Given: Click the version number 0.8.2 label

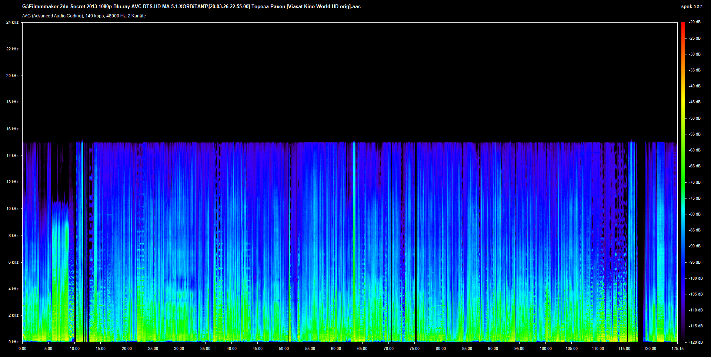Looking at the screenshot, I should [x=698, y=6].
